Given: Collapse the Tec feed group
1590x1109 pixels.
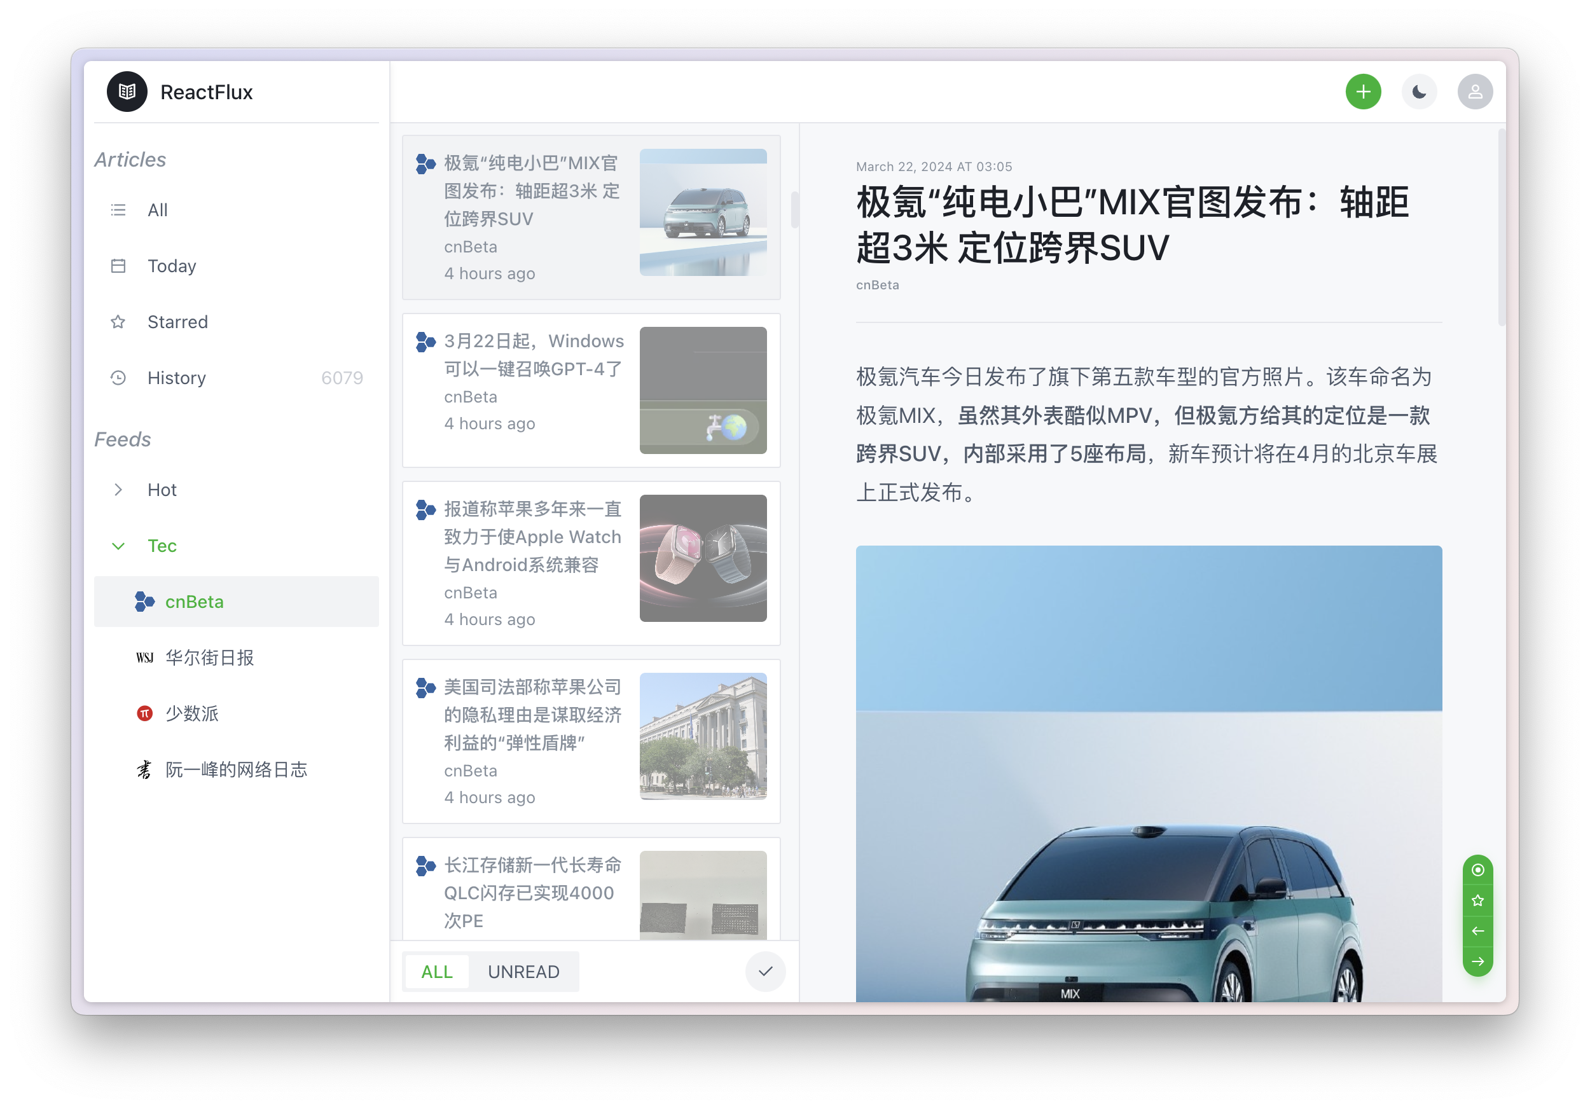Looking at the screenshot, I should 118,546.
